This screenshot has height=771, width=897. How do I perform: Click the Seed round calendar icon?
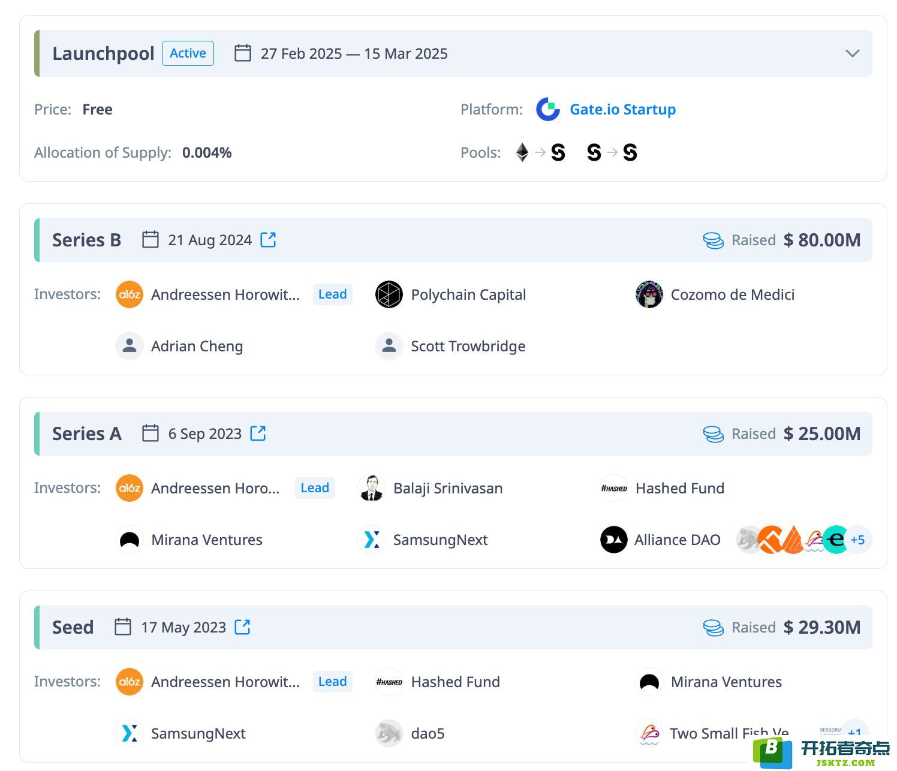123,627
